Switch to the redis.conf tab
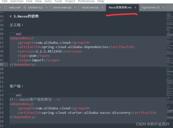This screenshot has width=173, height=128. [15, 7]
